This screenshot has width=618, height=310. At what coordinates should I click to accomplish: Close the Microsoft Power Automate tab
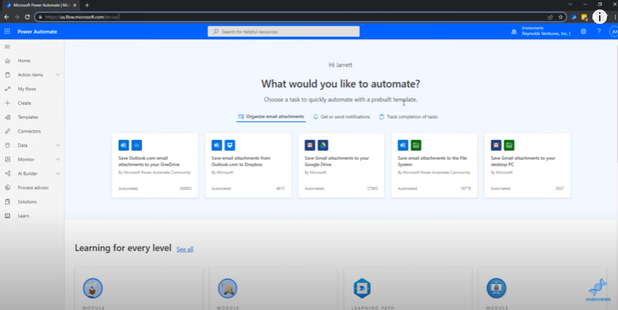click(x=75, y=5)
